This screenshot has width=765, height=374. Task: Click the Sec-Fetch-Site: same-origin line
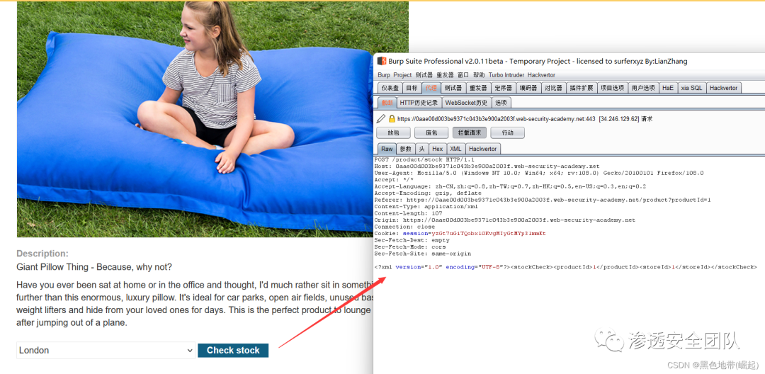click(422, 254)
